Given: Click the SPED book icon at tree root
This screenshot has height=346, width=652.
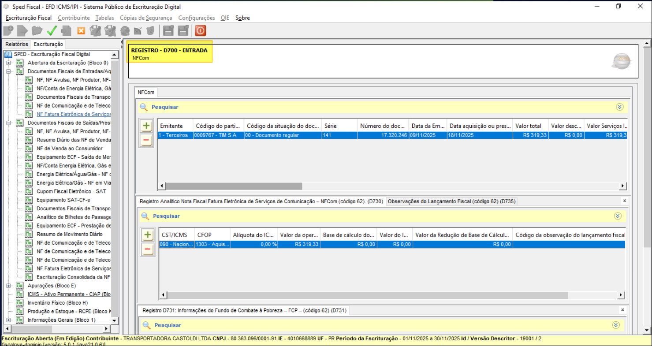Looking at the screenshot, I should coord(8,54).
